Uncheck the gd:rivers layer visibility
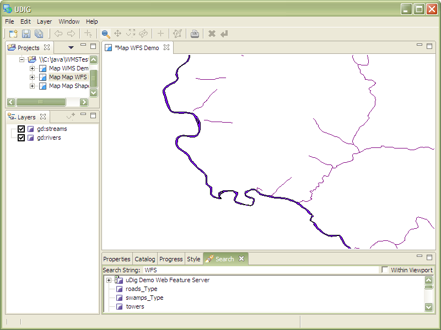Screen dimensions: 441x330 (x=21, y=137)
